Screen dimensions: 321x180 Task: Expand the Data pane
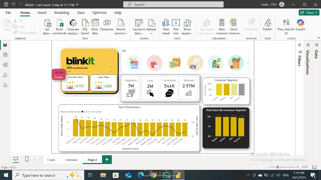coord(316,45)
